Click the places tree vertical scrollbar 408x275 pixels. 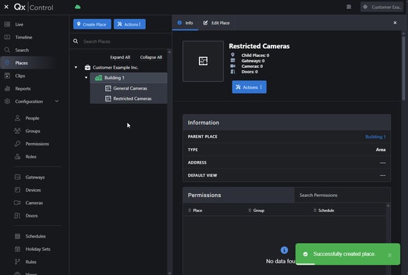(x=170, y=162)
